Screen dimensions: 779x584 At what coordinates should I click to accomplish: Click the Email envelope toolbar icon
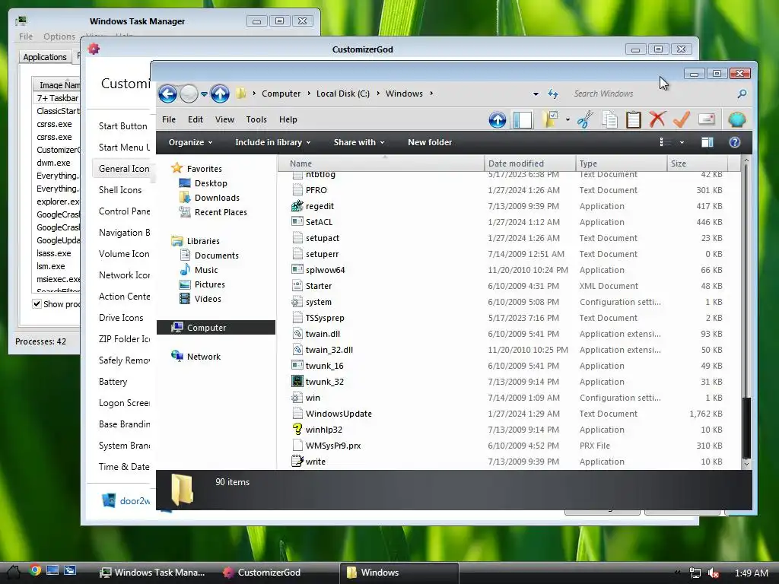pyautogui.click(x=707, y=119)
